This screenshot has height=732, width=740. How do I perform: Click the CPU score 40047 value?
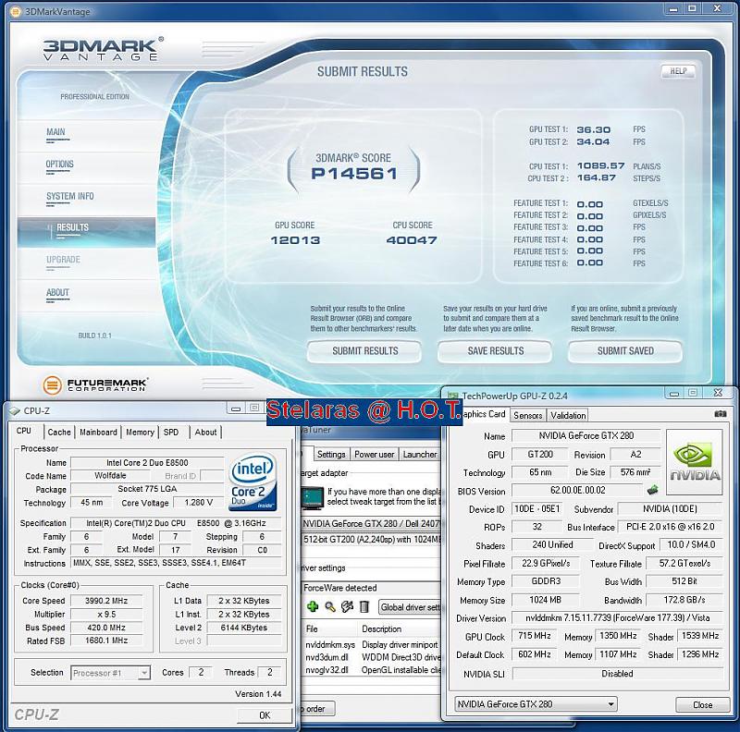point(412,240)
